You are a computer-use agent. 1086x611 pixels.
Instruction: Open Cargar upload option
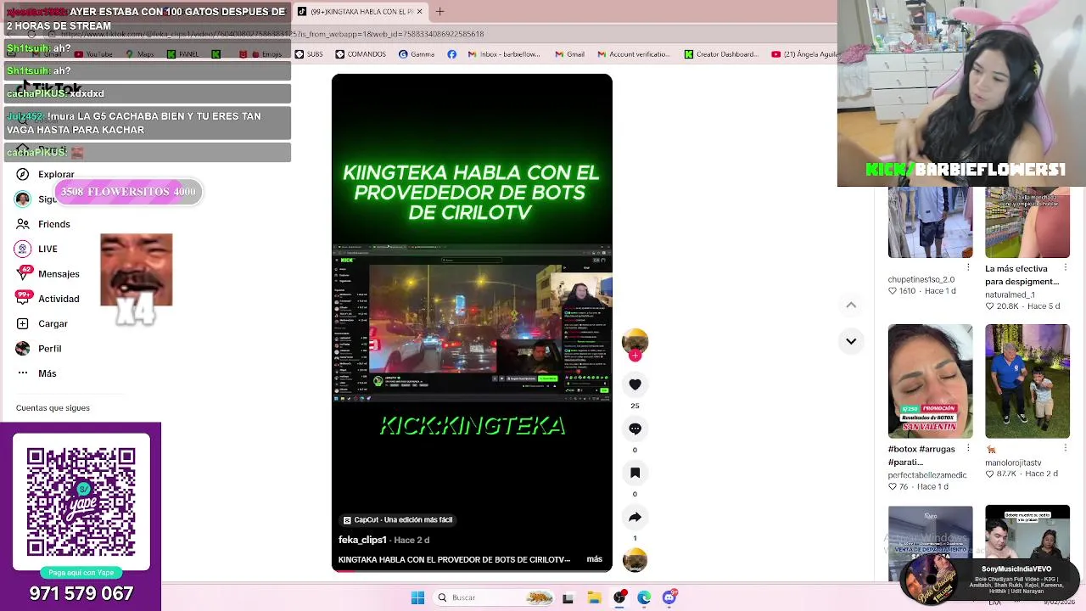41,323
